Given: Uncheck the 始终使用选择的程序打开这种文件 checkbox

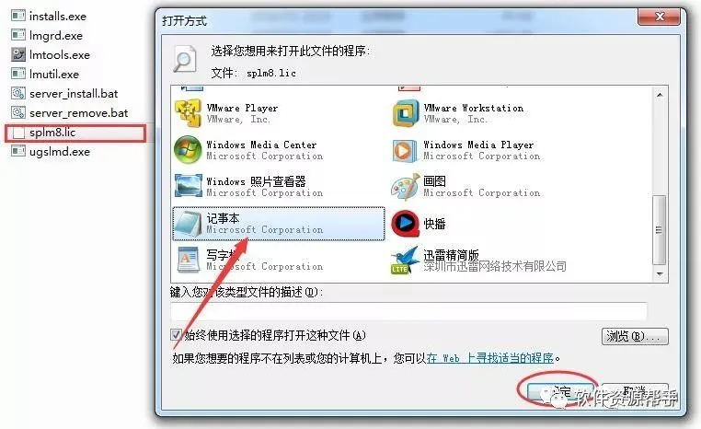Looking at the screenshot, I should (x=176, y=334).
